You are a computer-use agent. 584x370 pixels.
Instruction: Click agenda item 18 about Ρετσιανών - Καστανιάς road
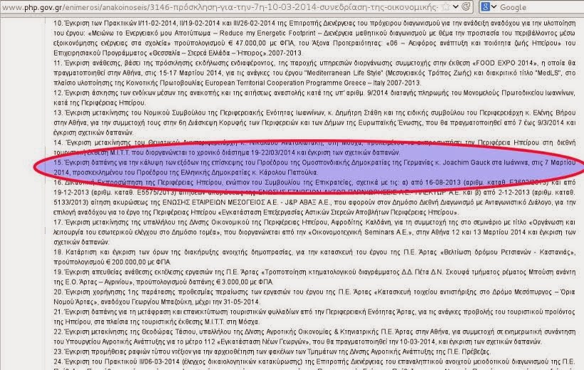[314, 257]
